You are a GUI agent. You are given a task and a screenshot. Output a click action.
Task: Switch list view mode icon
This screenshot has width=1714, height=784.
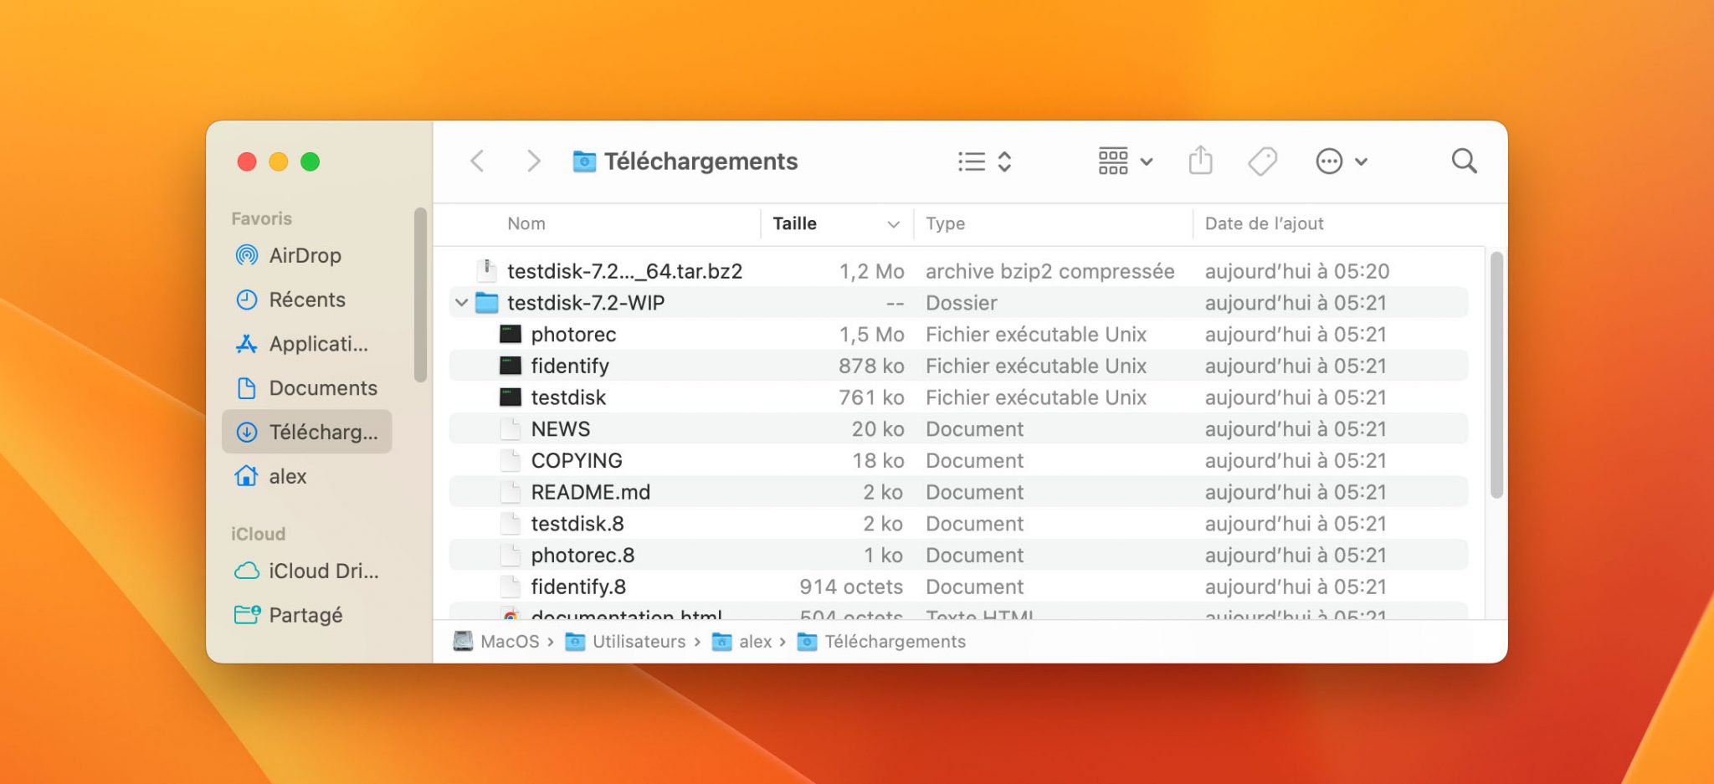pos(984,161)
